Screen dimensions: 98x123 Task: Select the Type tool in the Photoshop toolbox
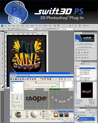point(2,68)
